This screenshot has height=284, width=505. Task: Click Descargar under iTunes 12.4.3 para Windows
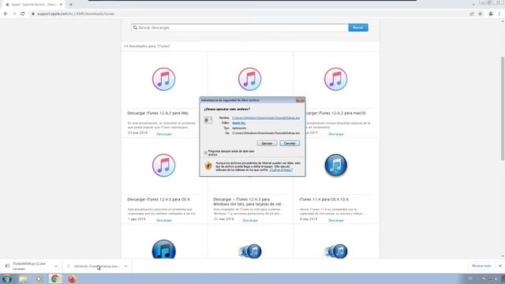click(250, 220)
